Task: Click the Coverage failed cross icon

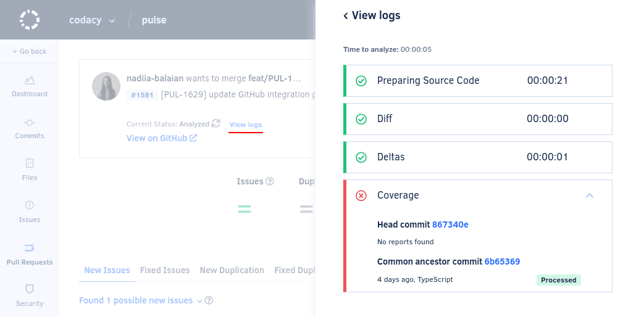Action: pos(361,196)
